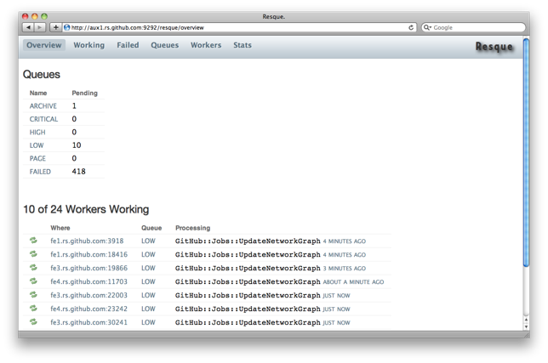This screenshot has width=548, height=363.
Task: Click working icon for fe3.rs.github.com:30241
Action: point(33,322)
